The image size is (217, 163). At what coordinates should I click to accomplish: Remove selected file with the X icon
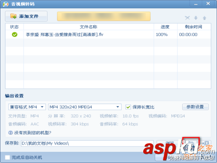point(187,18)
